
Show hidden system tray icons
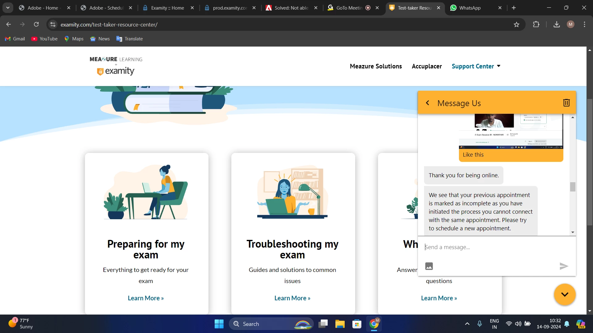point(467,324)
